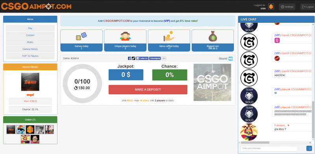Open Settings in the header
315x154 pixels.
(287, 7)
